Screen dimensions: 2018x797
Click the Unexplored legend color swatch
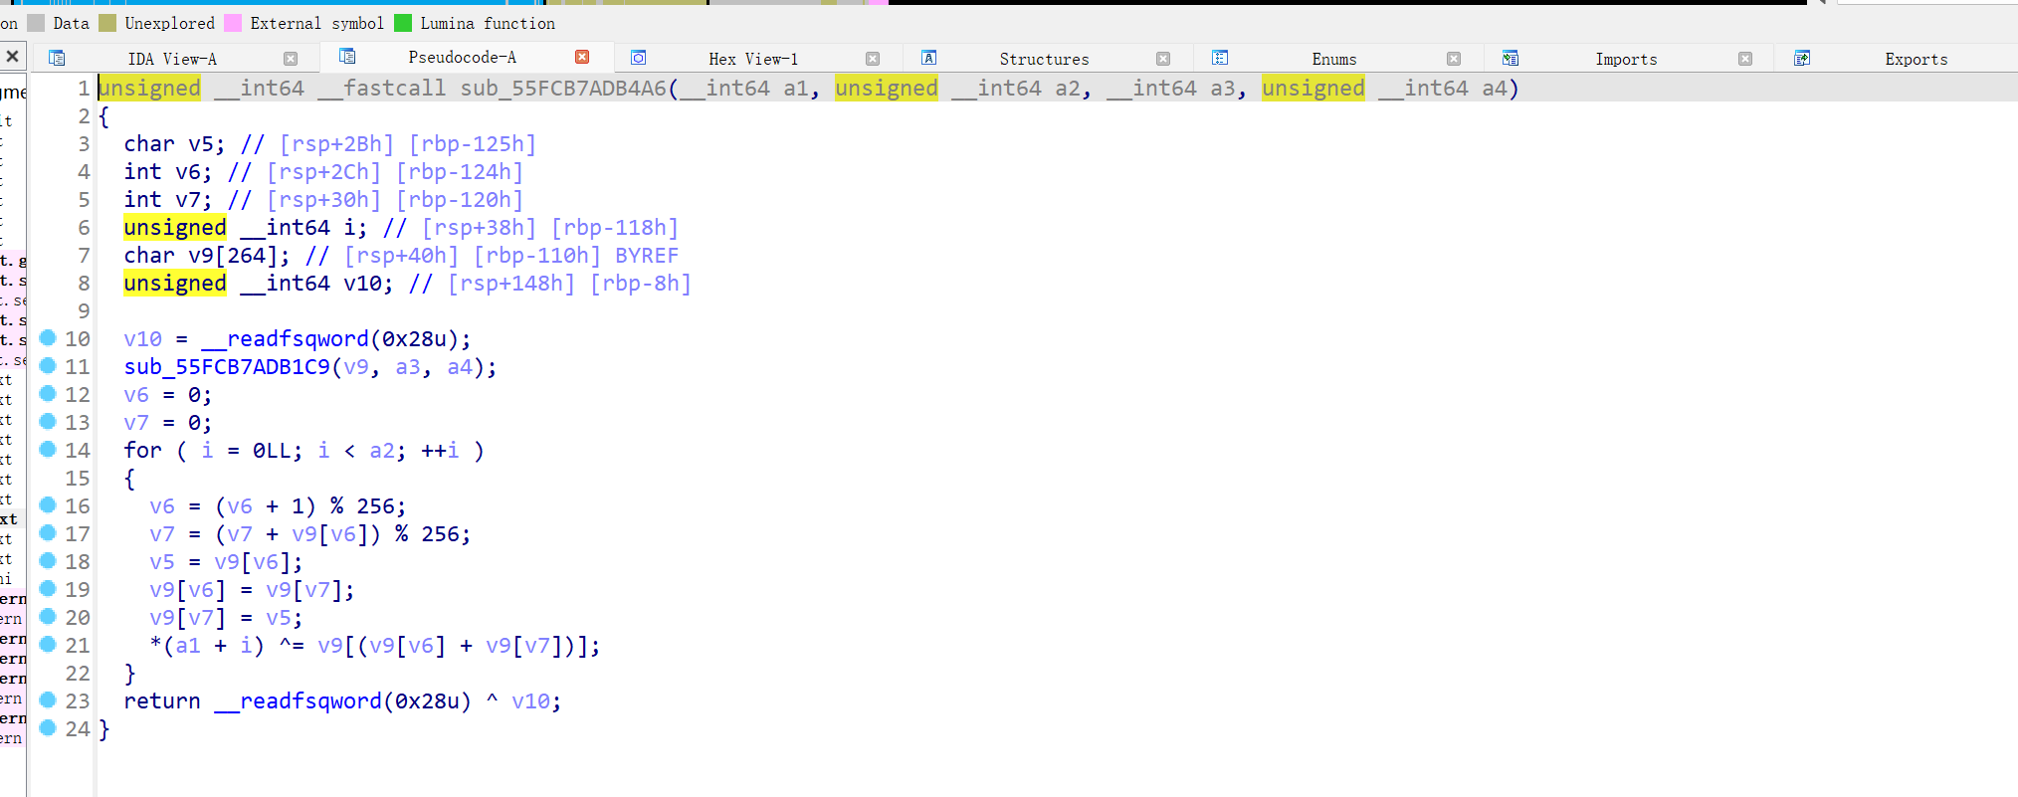point(107,22)
